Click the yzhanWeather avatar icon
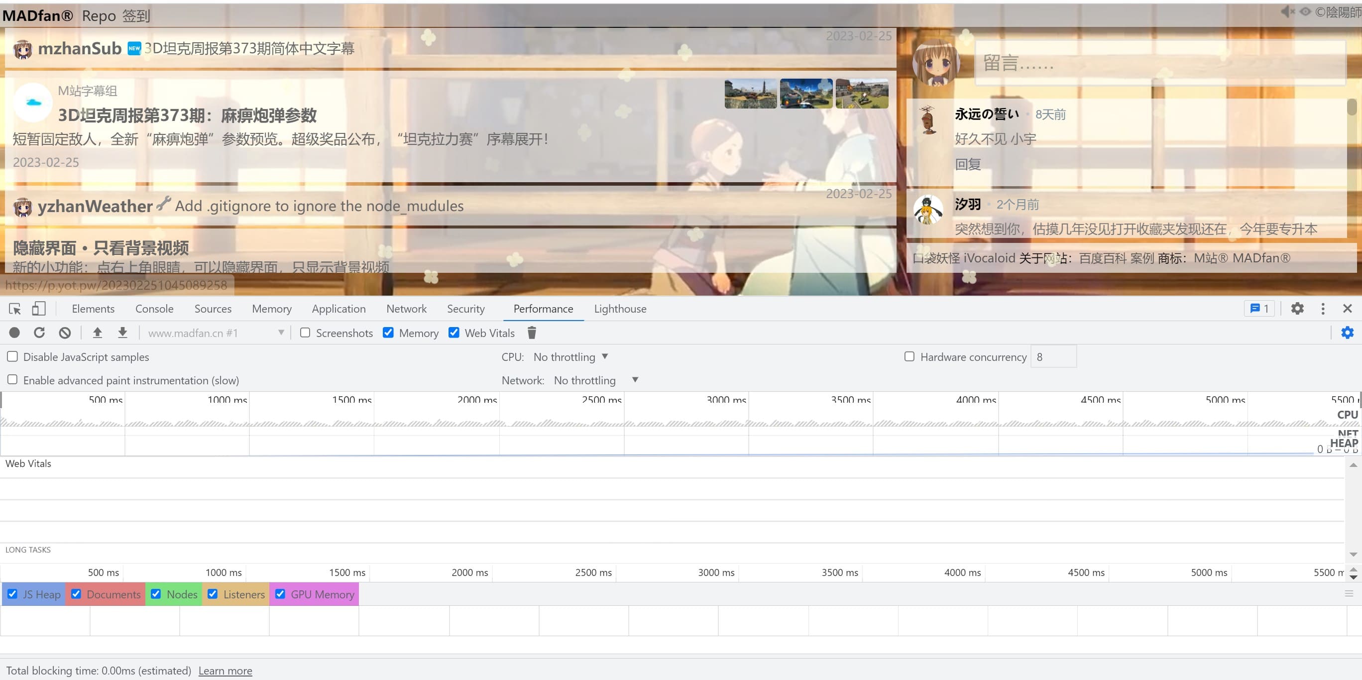The image size is (1362, 680). click(23, 207)
